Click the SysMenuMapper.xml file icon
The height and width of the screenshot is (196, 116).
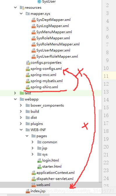coord(34,32)
